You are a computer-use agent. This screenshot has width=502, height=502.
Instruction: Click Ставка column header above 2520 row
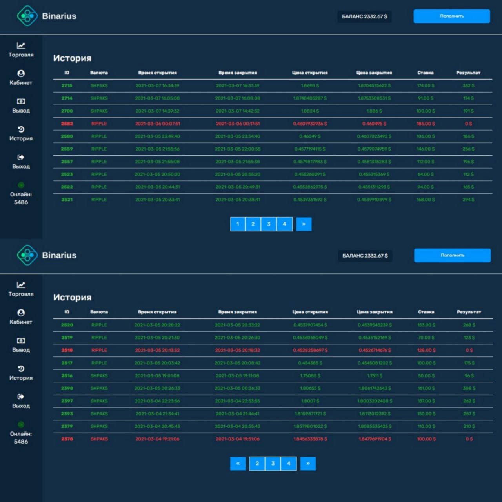(426, 312)
